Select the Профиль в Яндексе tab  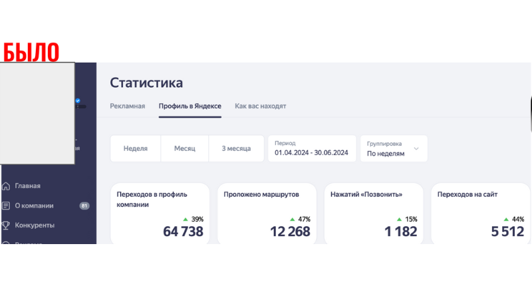pos(190,106)
